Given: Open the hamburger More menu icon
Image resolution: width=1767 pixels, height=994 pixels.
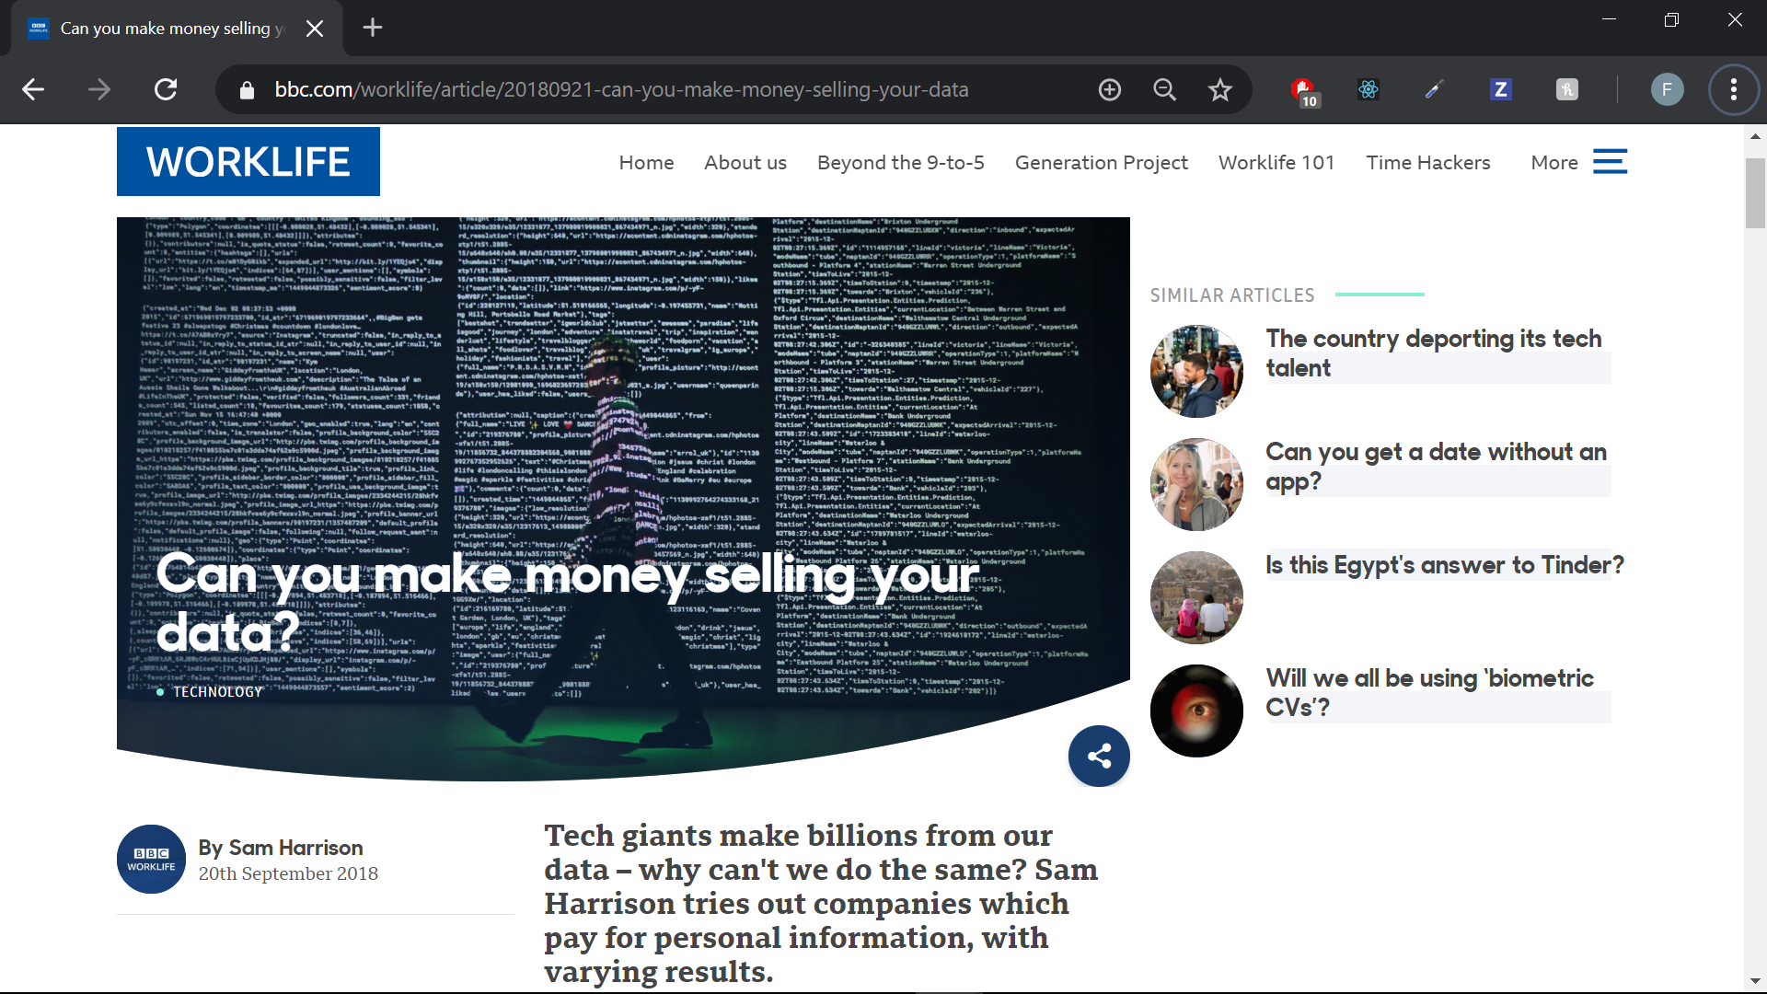Looking at the screenshot, I should pos(1610,162).
